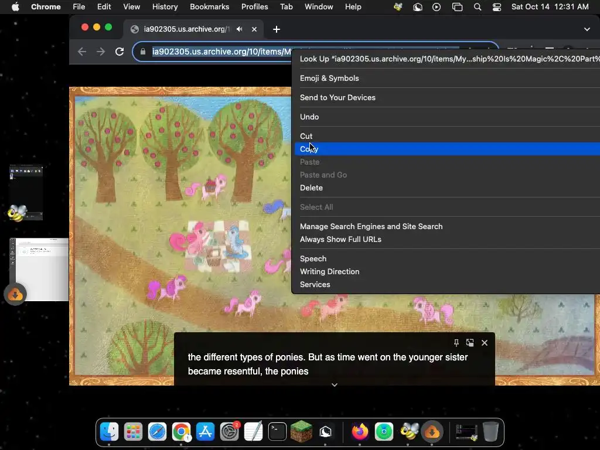The height and width of the screenshot is (450, 600).
Task: Select top Stage Manager window thumbnail
Action: [x=26, y=192]
